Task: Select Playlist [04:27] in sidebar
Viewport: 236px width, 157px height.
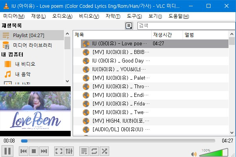Action: tap(32, 35)
